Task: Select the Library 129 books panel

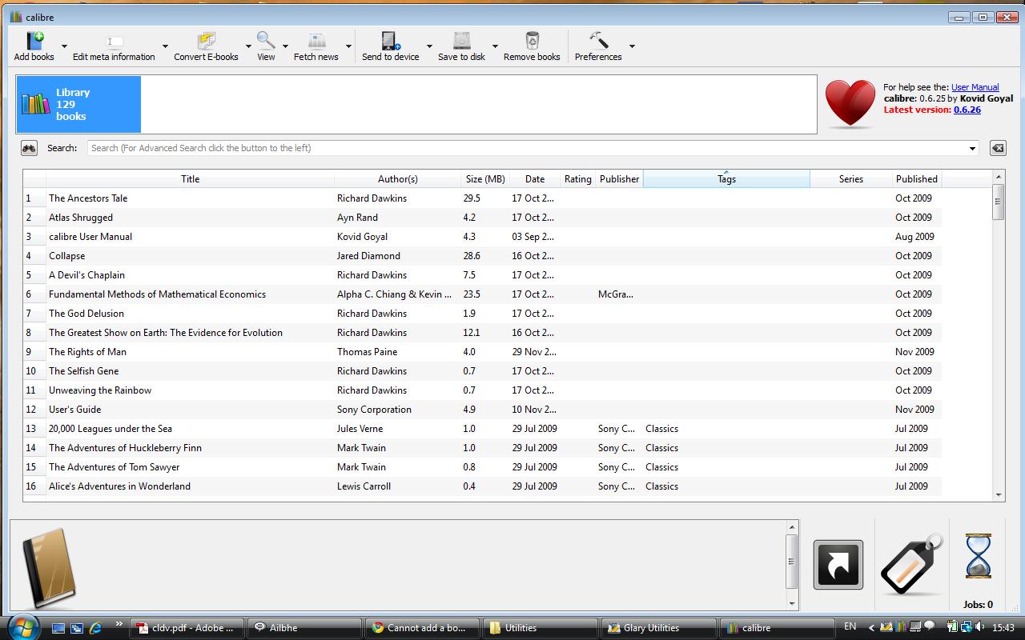Action: [78, 104]
